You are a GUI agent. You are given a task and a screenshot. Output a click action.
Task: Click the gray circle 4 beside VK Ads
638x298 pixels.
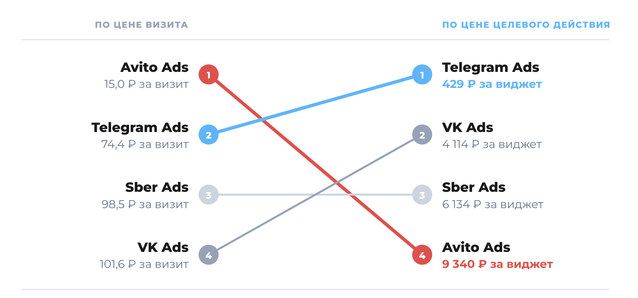tap(209, 255)
